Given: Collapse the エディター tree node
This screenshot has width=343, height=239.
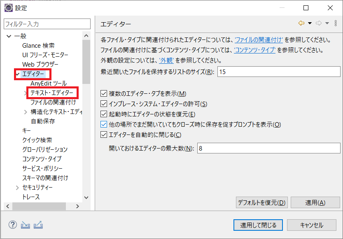Looking at the screenshot, I should 17,74.
